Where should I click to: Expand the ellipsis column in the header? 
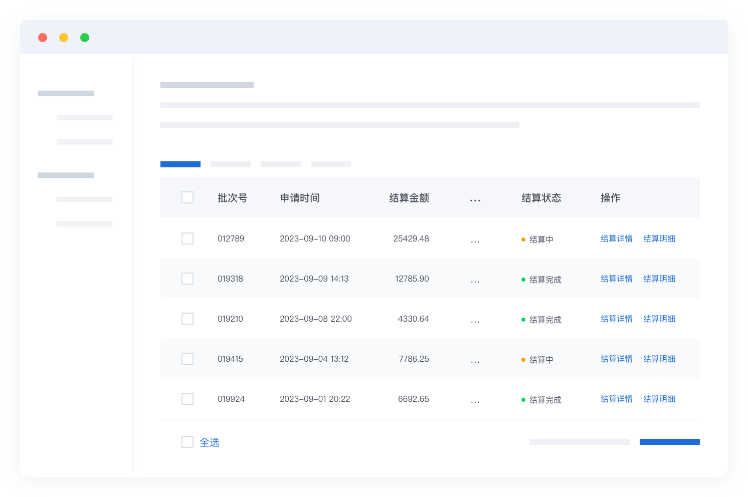475,200
